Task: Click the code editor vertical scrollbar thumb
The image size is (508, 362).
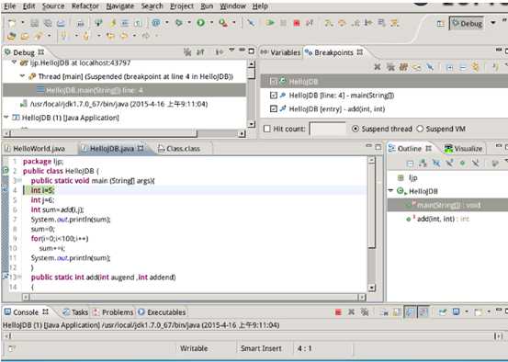Action: pos(372,206)
